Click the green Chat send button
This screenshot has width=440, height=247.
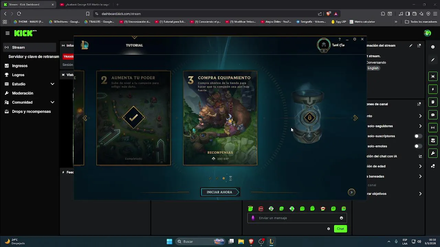tap(340, 229)
